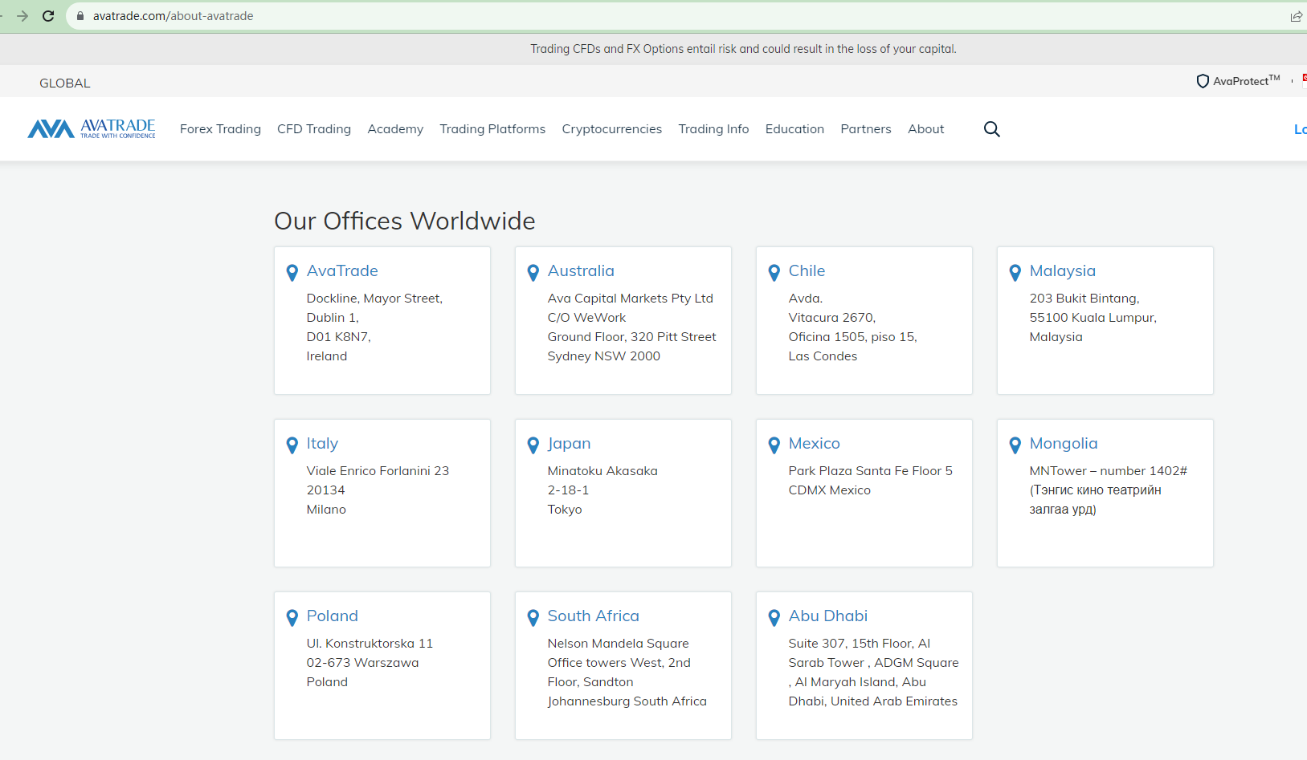The width and height of the screenshot is (1307, 760).
Task: Click the map pin next to Japan
Action: click(x=533, y=445)
